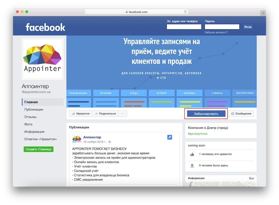The image size is (279, 205).
Task: Click the Аппоинтер page title text
Action: (35, 86)
